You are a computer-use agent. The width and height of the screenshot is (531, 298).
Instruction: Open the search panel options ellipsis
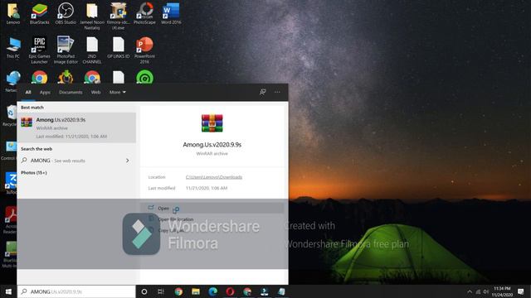point(277,92)
